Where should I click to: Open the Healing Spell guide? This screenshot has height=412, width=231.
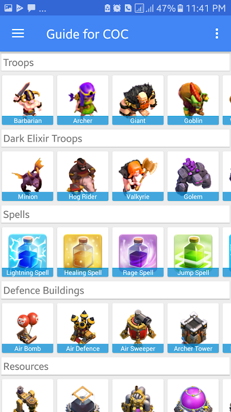83,252
